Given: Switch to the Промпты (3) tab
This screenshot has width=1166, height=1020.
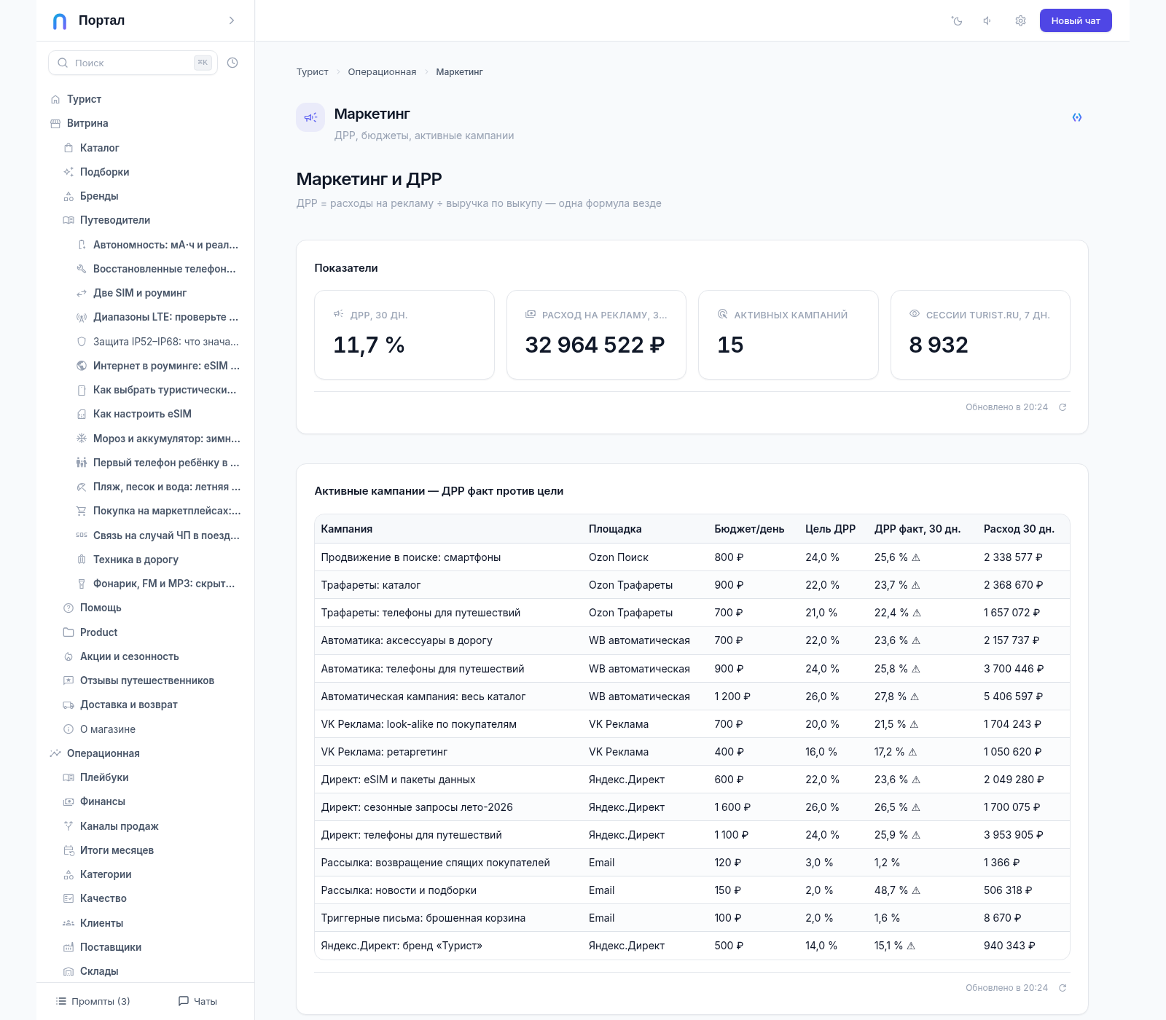Looking at the screenshot, I should 93,1001.
